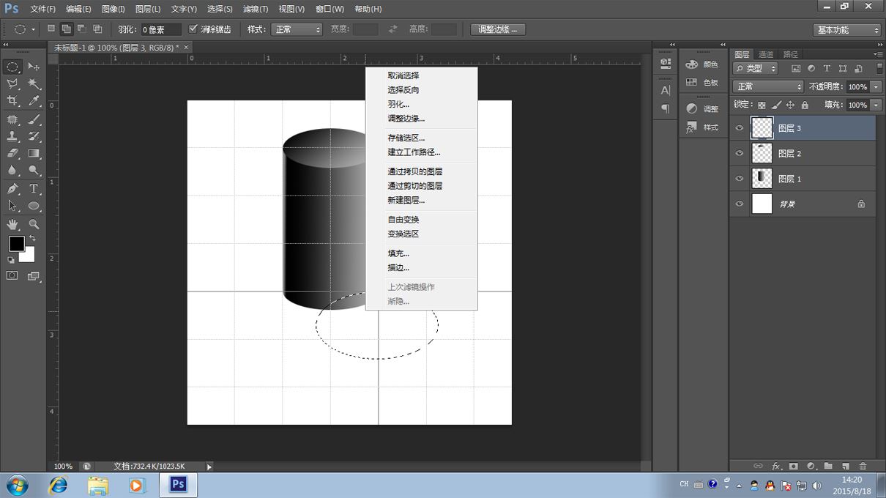Switch to the 通道 channels tab
The height and width of the screenshot is (498, 886).
[766, 54]
